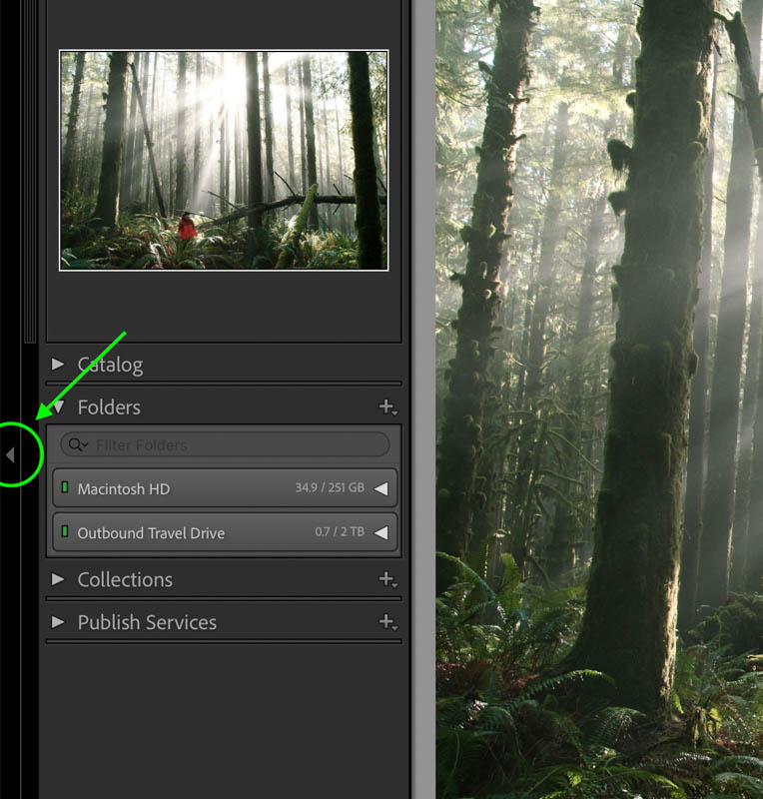Click Macintosh HD green status indicator
Screen dimensions: 763x799
[x=65, y=487]
